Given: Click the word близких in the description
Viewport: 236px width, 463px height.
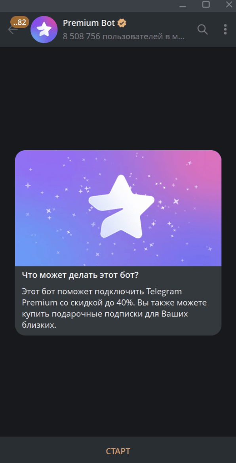Looking at the screenshot, I should click(x=39, y=325).
